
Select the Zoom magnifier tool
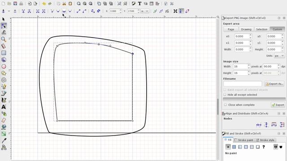[4, 39]
